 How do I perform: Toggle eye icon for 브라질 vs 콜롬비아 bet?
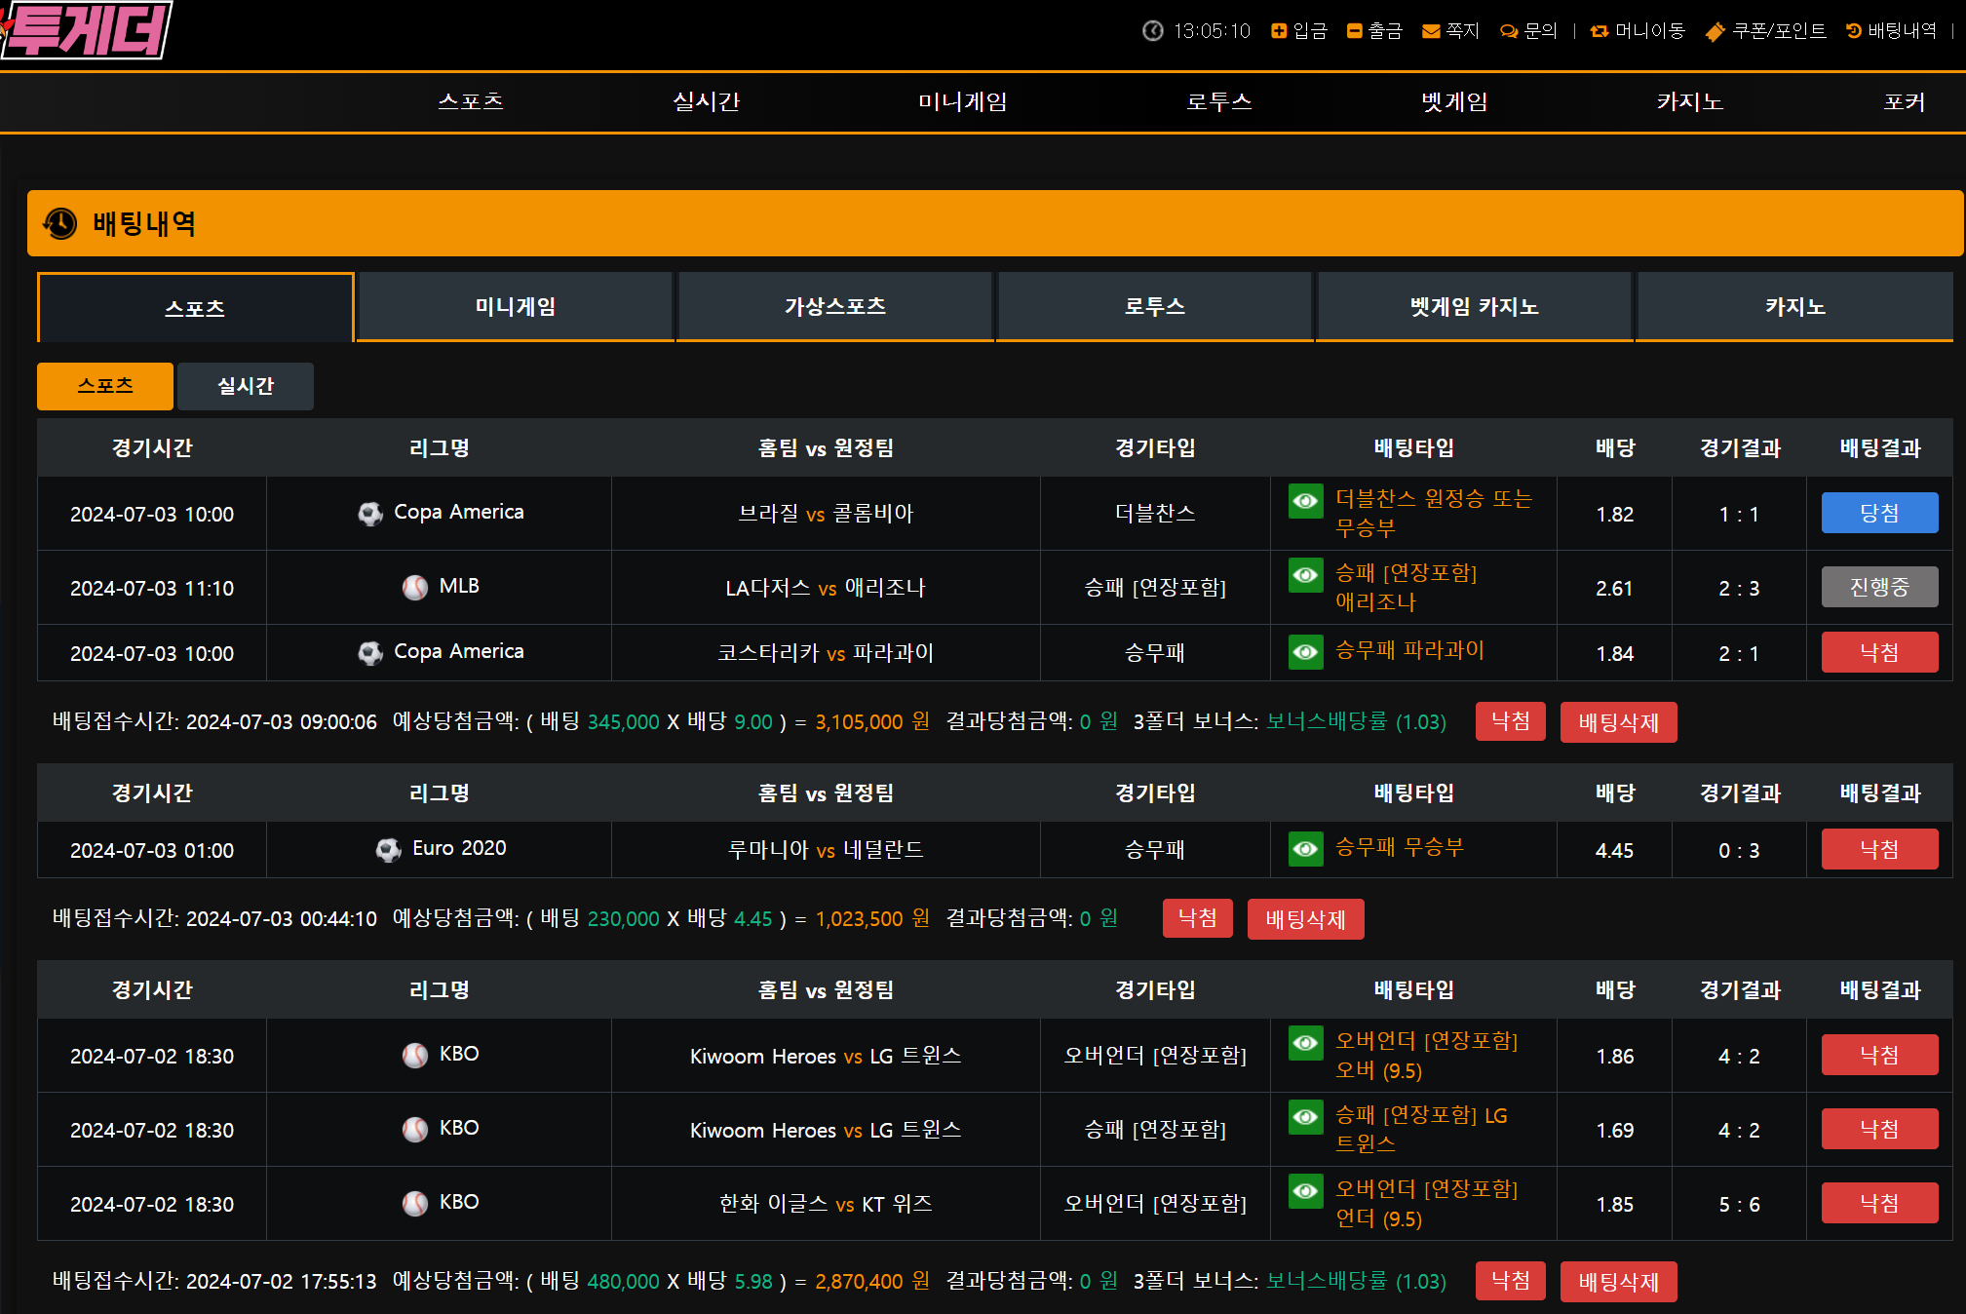coord(1305,501)
